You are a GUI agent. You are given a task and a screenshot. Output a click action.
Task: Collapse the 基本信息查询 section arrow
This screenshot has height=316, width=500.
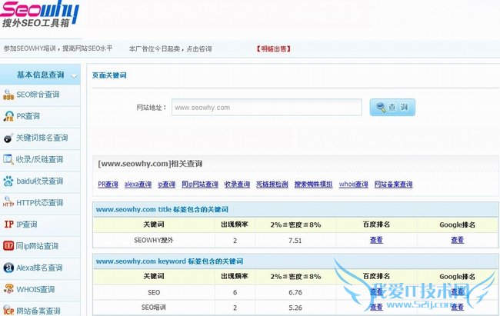click(x=75, y=76)
